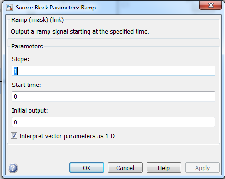Click the 'Parameters' group heading
Image resolution: width=225 pixels, height=179 pixels.
coord(27,47)
